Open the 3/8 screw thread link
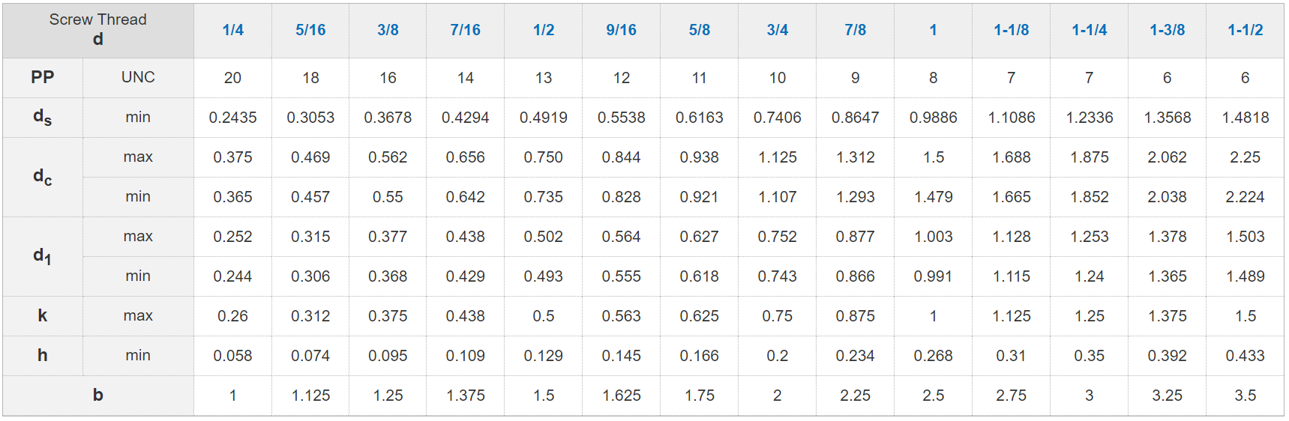The width and height of the screenshot is (1289, 421). tap(388, 30)
